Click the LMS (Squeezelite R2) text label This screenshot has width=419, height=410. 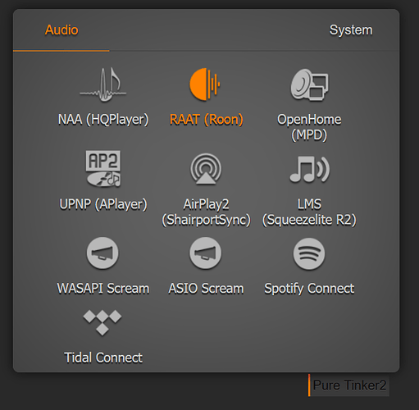click(x=309, y=212)
